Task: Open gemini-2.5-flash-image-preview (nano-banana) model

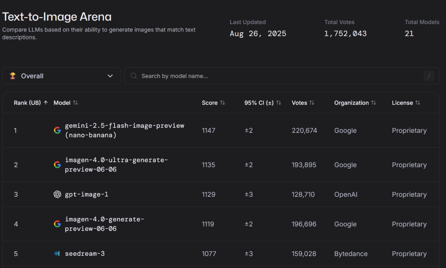Action: click(125, 130)
